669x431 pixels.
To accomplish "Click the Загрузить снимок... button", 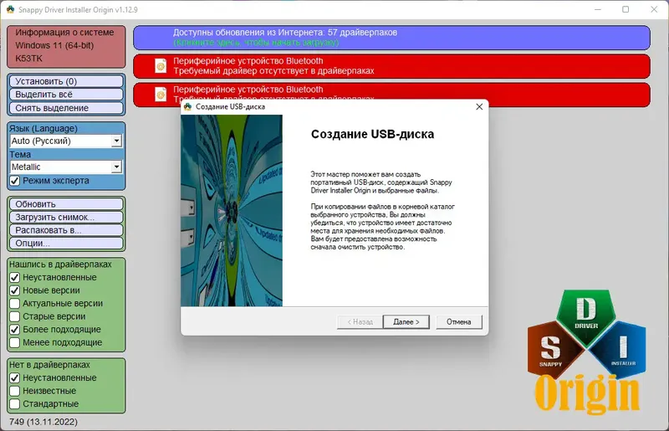I will (x=66, y=217).
